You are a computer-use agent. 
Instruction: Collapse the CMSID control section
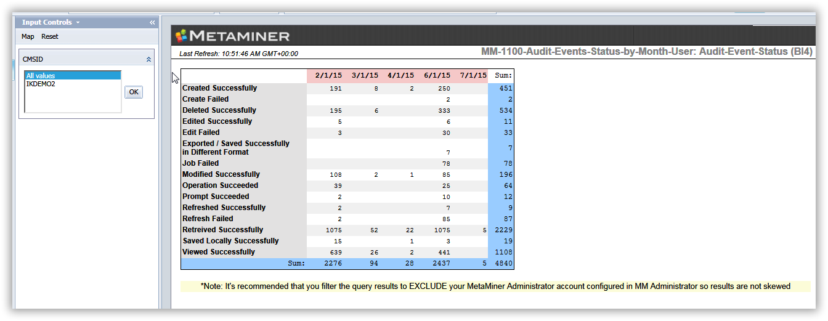148,59
